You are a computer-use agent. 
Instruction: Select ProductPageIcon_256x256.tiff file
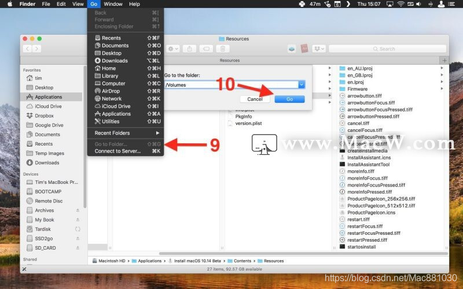[381, 199]
